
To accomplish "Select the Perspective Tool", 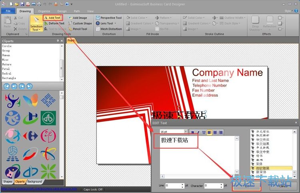I will pyautogui.click(x=109, y=18).
